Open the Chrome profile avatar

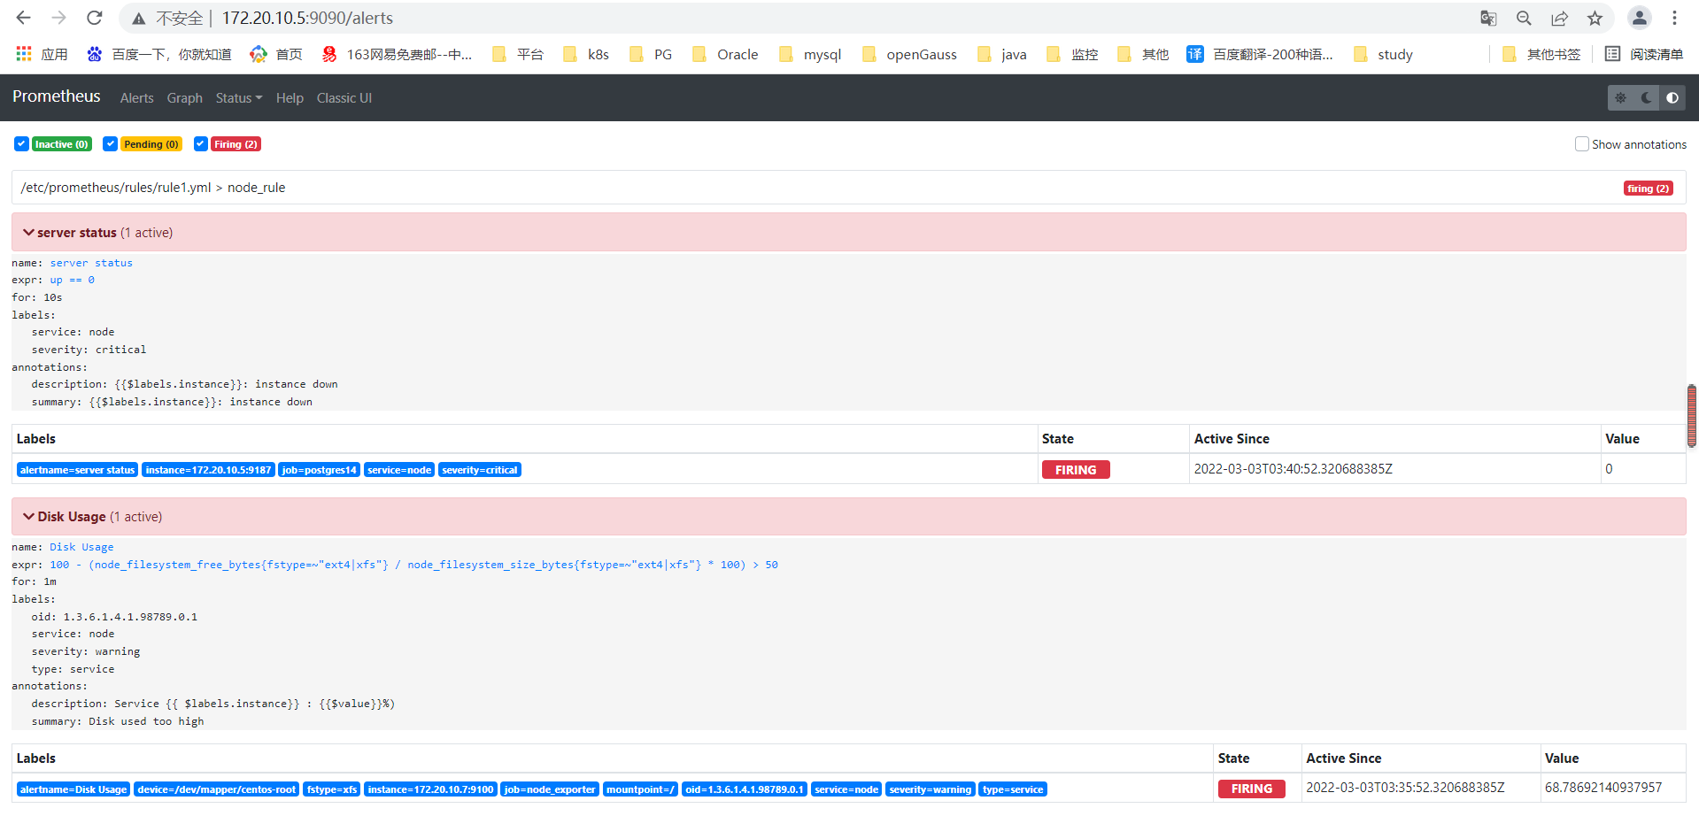(x=1639, y=18)
